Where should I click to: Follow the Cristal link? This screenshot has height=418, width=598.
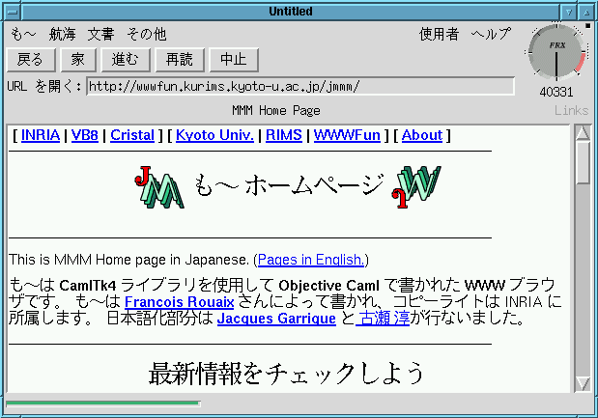click(x=132, y=135)
